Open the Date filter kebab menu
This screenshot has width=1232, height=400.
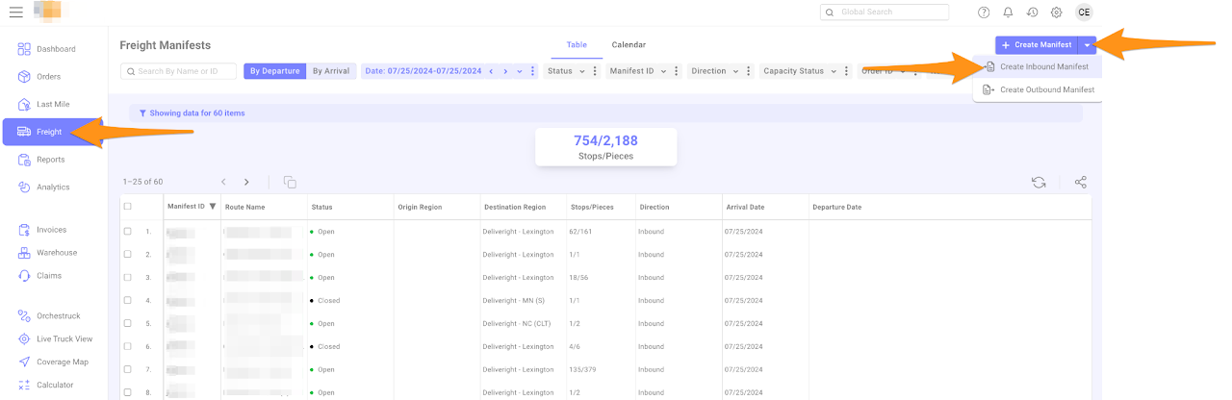(533, 71)
